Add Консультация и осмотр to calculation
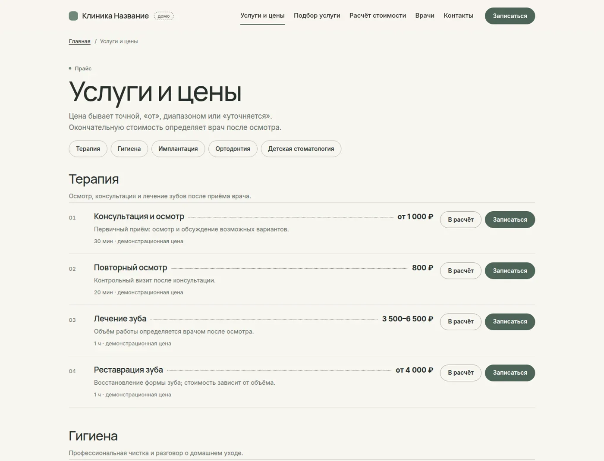604x461 pixels. point(460,220)
